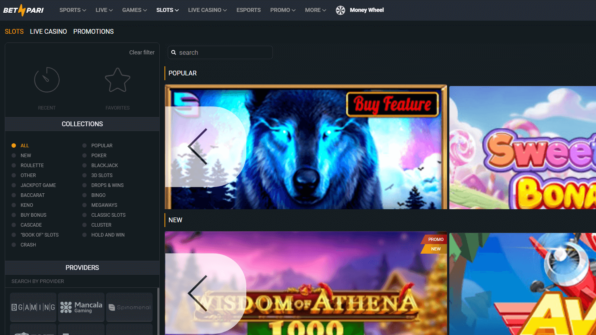Open the Money Wheel
Image resolution: width=596 pixels, height=335 pixels.
tap(360, 10)
